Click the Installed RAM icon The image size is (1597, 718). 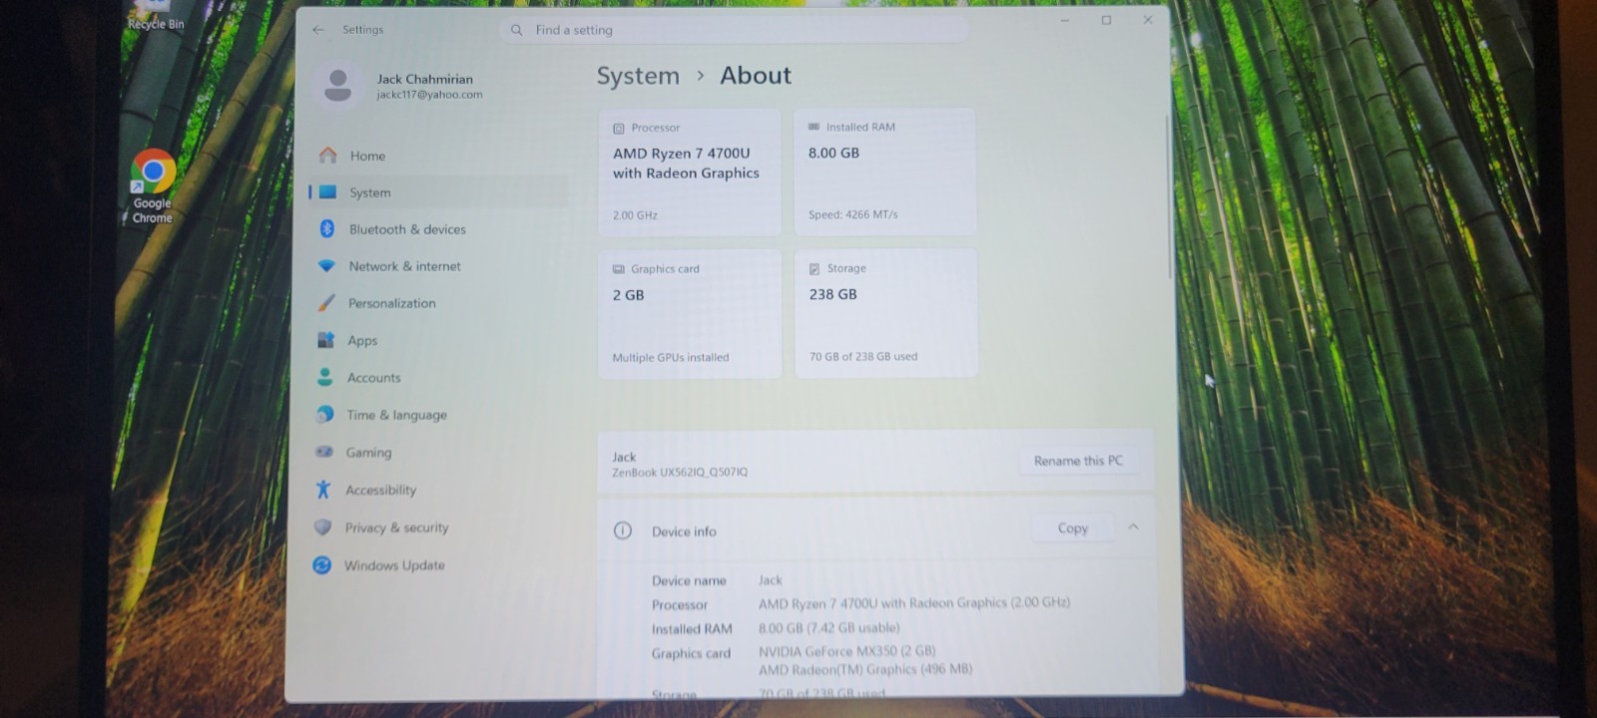813,127
